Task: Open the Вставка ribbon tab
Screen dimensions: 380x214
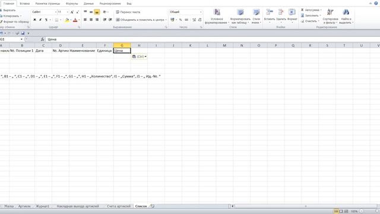Action: pos(24,4)
